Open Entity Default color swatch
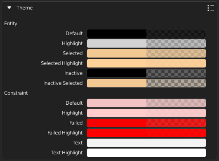Viewport: 219px width, 161px height. [146, 34]
